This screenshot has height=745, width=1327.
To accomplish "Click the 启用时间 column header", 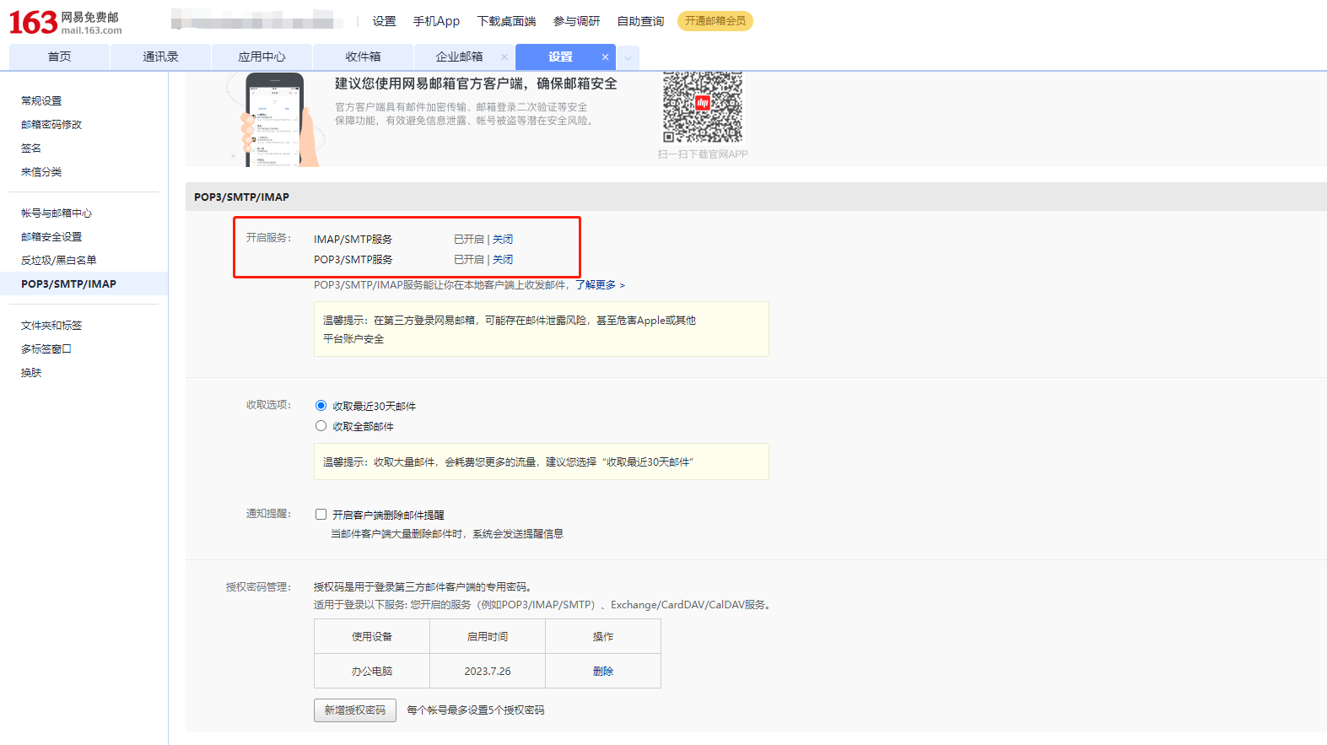I will click(x=488, y=637).
